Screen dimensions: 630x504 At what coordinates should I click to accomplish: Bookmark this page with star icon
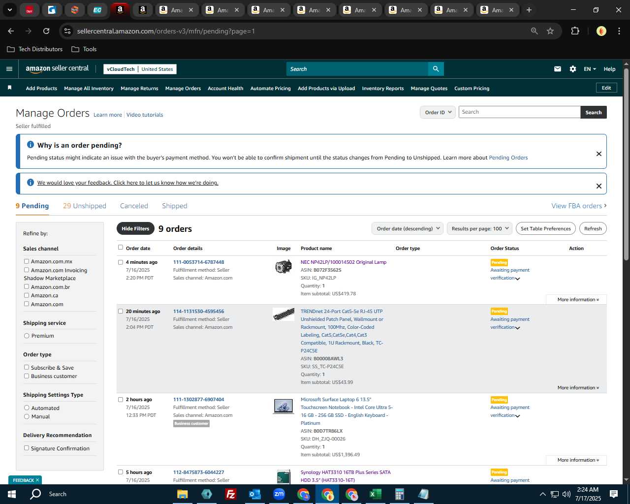point(550,31)
